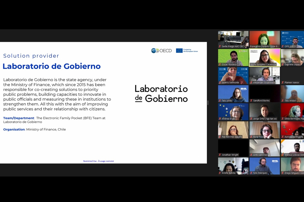The height and width of the screenshot is (202, 304).
Task: Click the muted mic icon beside Arielle Batista
Action: click(x=220, y=173)
